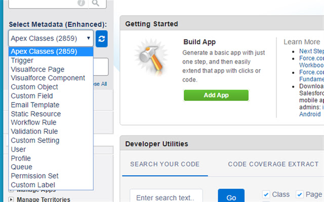Screen dimensions: 324x202
Task: Open the Select Metadata dropdown
Action: click(51, 38)
